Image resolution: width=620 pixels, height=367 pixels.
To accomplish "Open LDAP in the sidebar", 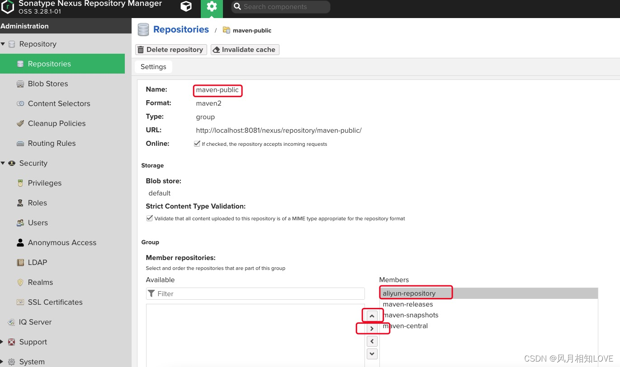I will pyautogui.click(x=62, y=262).
